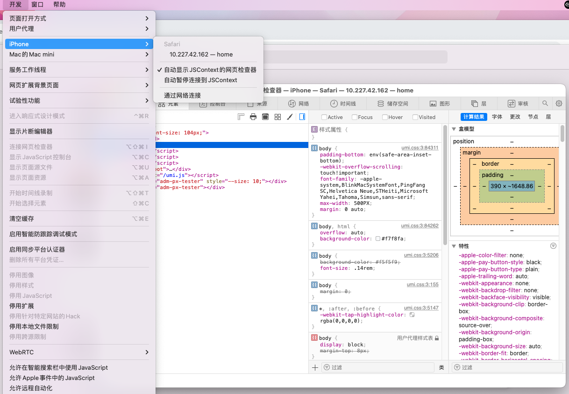Open the umi.css:3:84262 source link

point(420,225)
